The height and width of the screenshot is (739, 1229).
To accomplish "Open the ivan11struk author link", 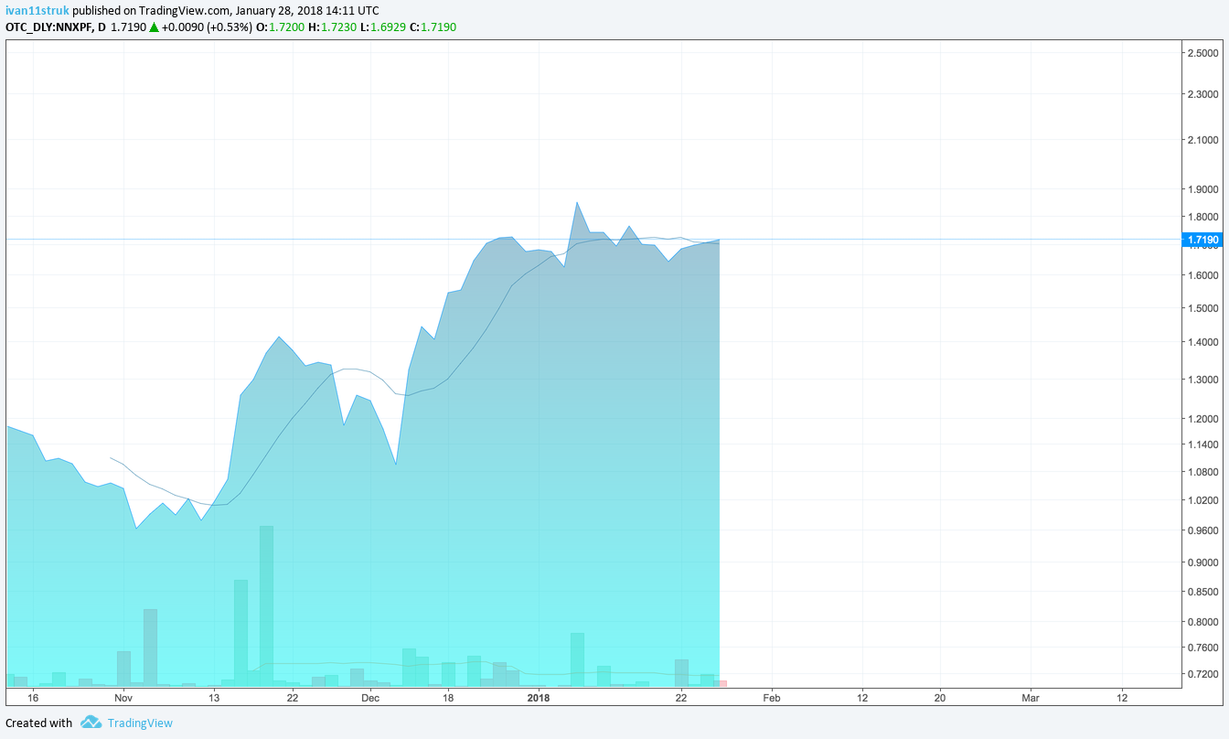I will (37, 10).
